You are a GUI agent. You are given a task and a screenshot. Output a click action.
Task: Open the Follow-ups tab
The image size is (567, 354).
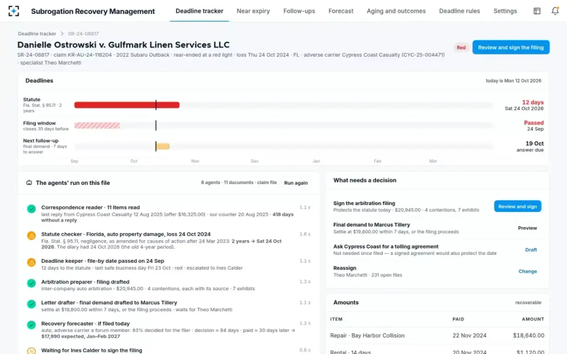[299, 11]
